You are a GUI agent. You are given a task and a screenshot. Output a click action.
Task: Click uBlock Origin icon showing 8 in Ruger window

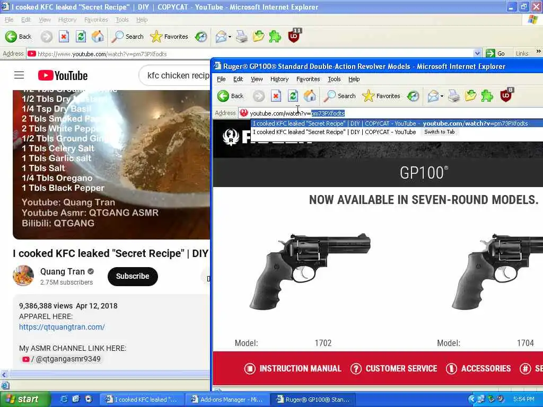506,95
